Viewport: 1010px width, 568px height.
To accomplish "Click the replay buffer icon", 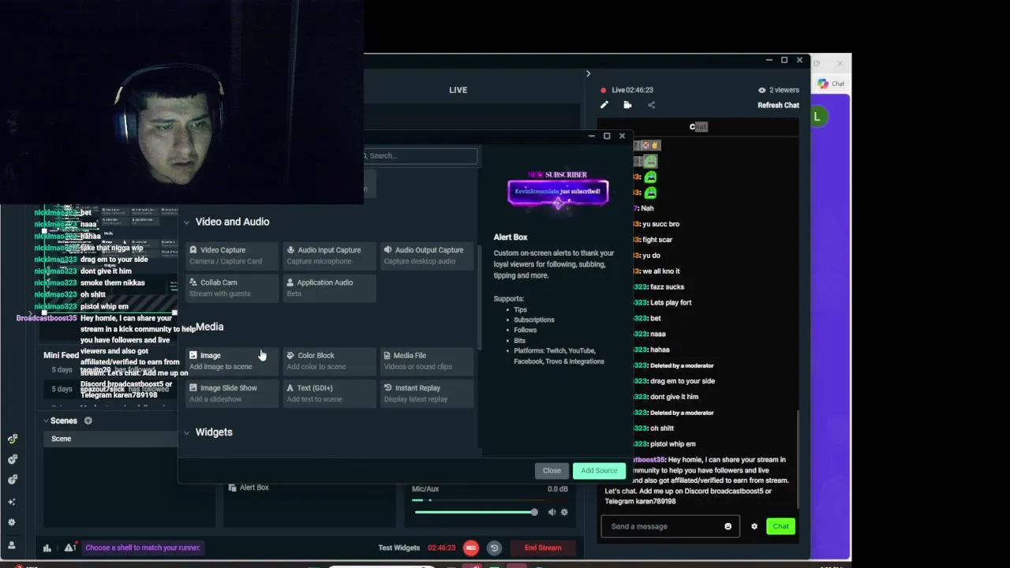I will point(494,547).
